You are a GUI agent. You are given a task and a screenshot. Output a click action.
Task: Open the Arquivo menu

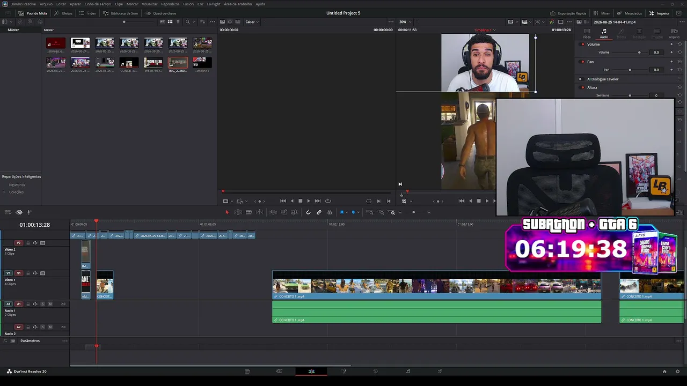pos(46,4)
